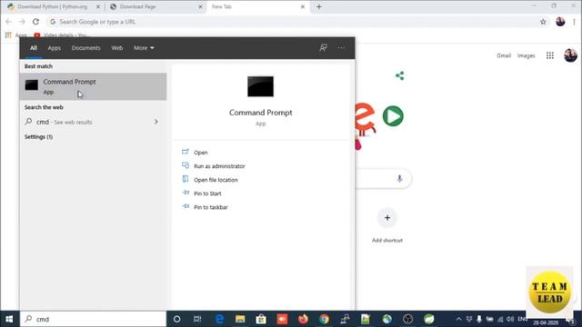This screenshot has width=582, height=327.
Task: Switch to Download Python tab in Chrome
Action: click(x=53, y=6)
